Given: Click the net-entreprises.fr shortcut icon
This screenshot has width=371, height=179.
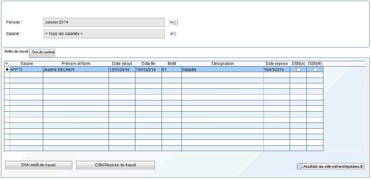Looking at the screenshot, I should (x=300, y=166).
